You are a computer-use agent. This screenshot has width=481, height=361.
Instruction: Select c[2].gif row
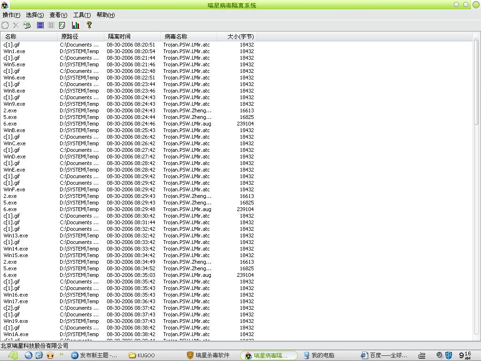pyautogui.click(x=129, y=308)
